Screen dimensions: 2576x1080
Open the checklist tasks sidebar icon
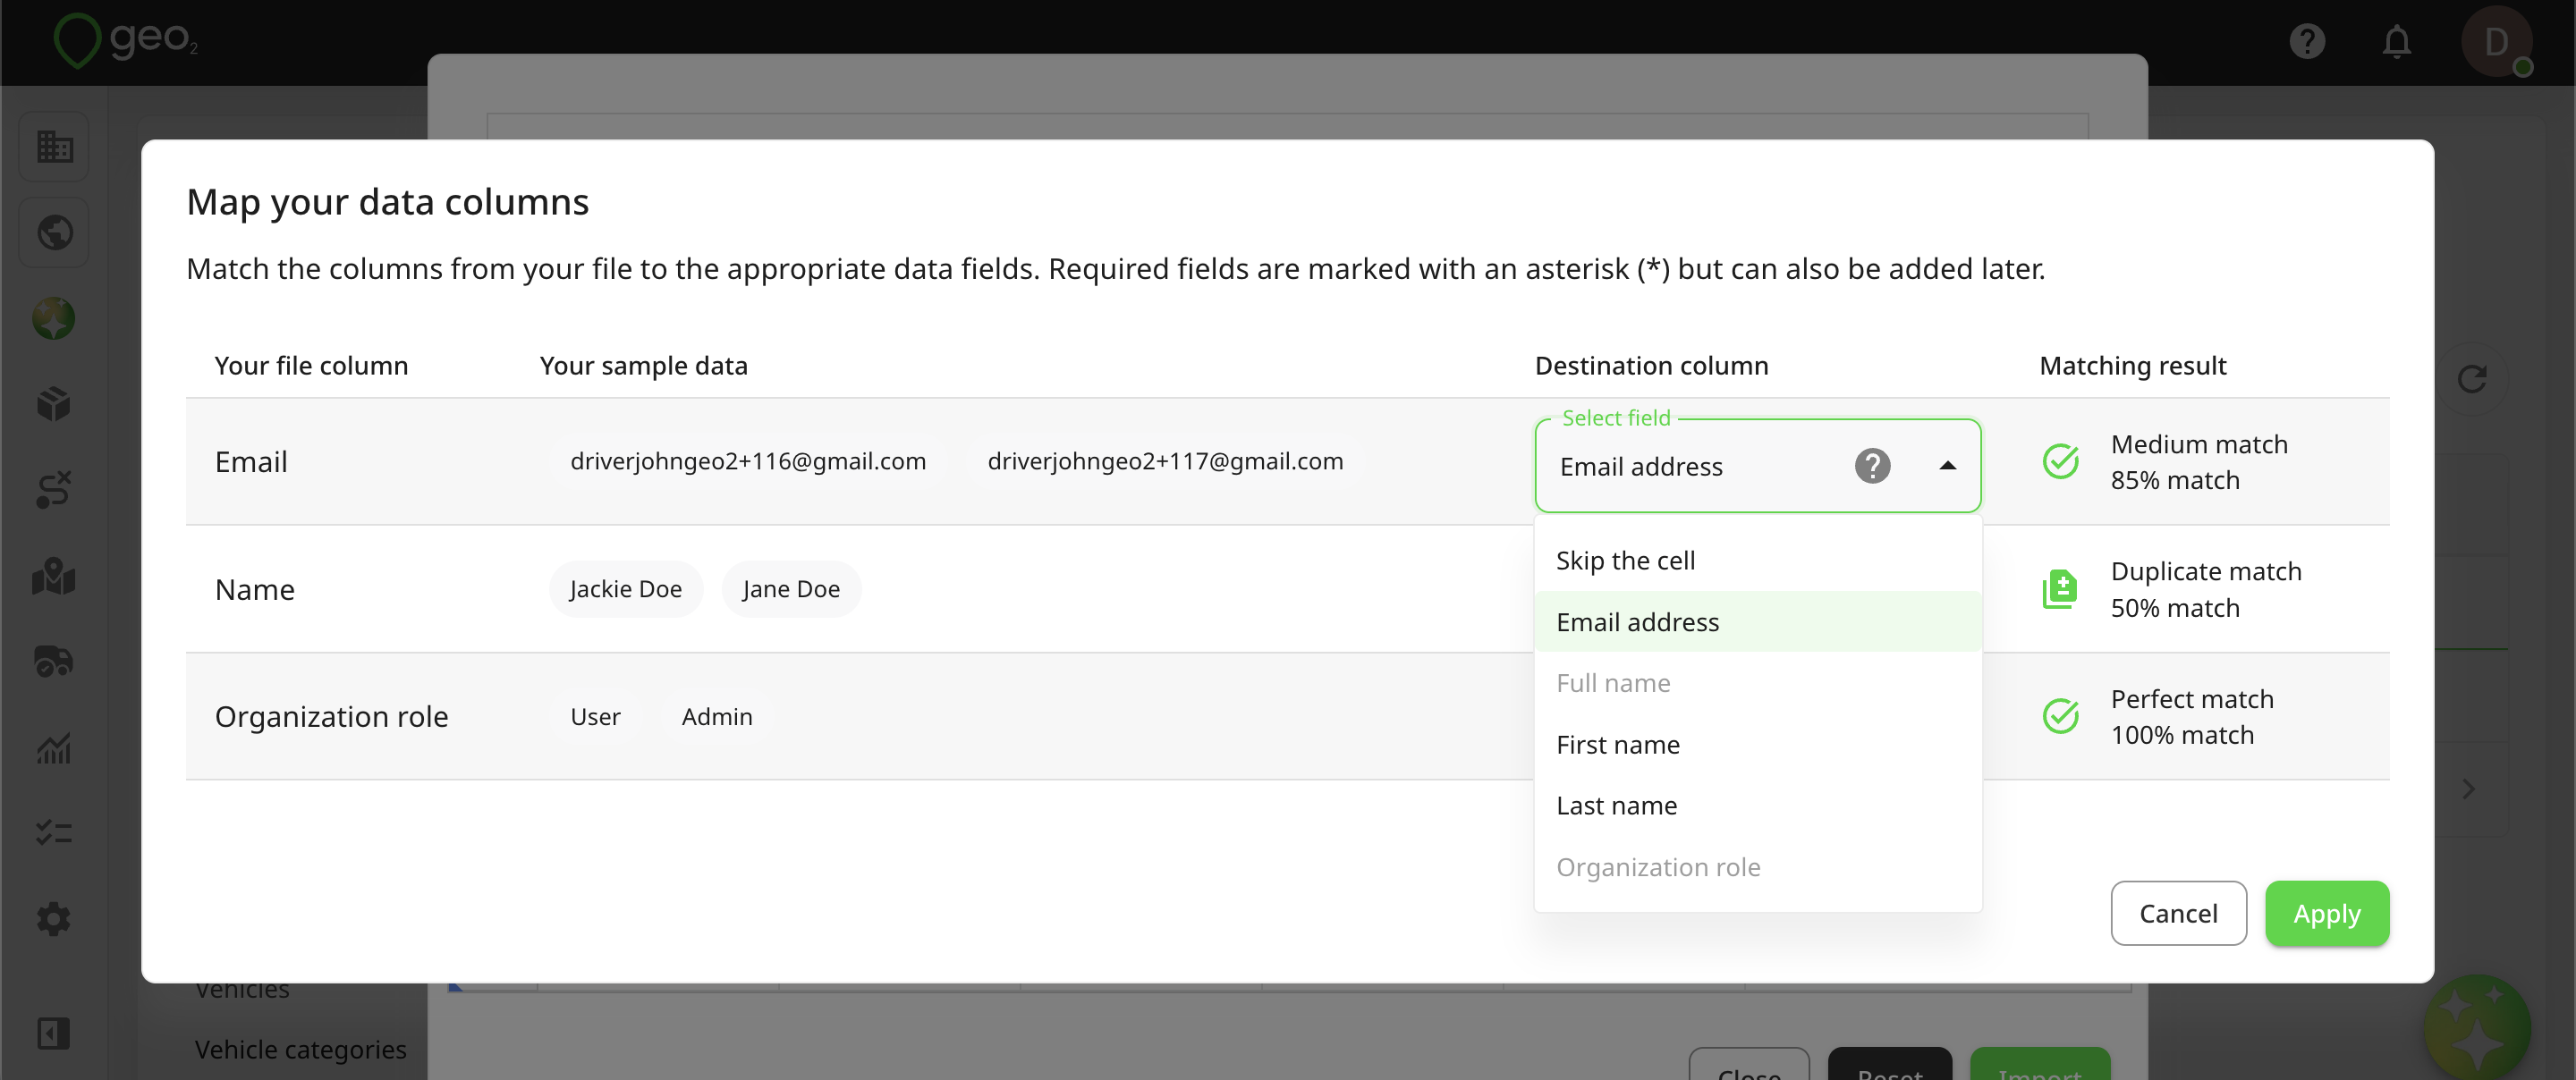pos(54,833)
